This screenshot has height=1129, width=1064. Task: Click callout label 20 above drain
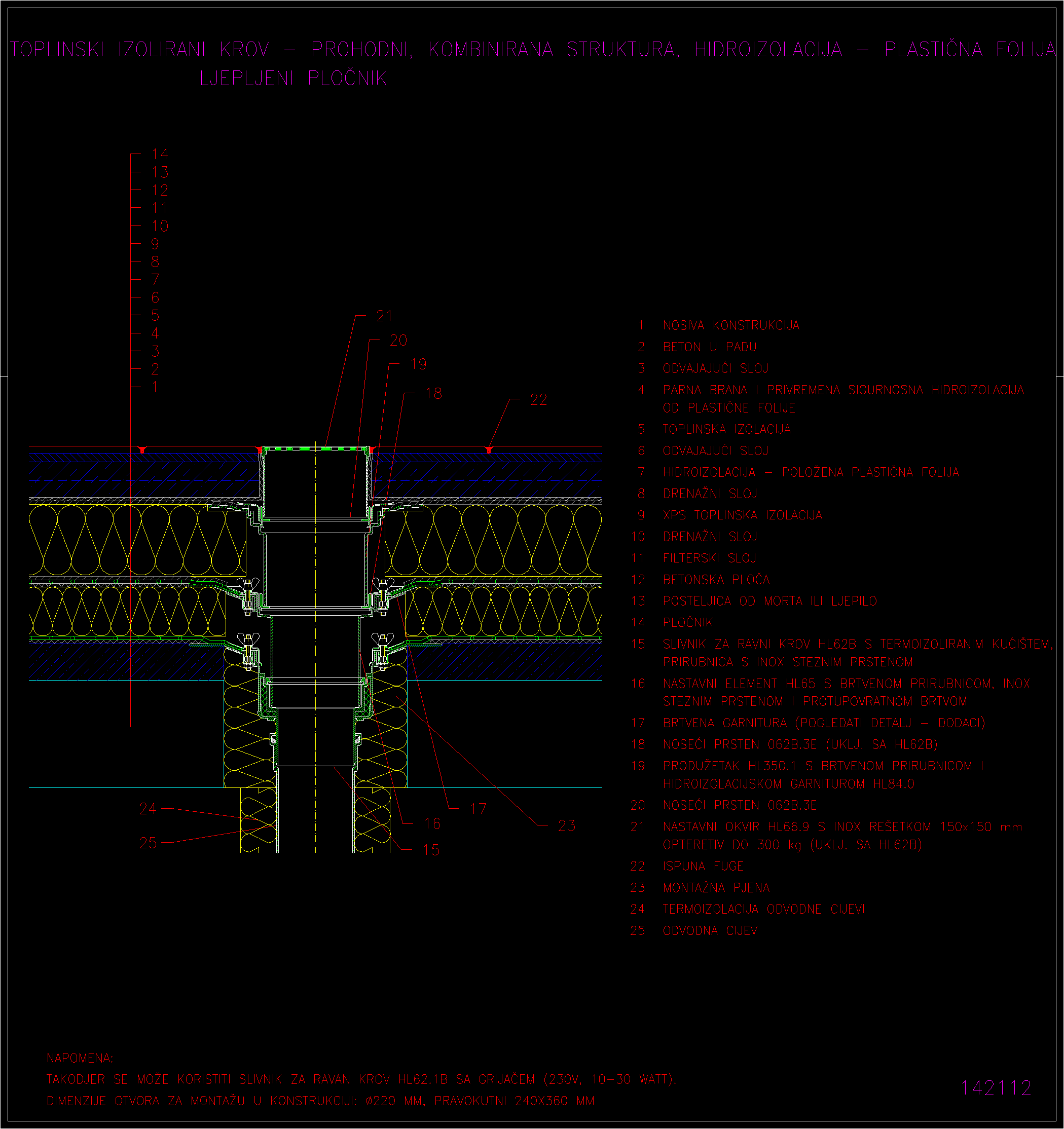pyautogui.click(x=398, y=340)
